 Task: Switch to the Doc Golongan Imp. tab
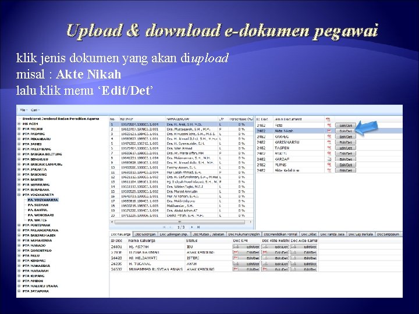(174, 234)
